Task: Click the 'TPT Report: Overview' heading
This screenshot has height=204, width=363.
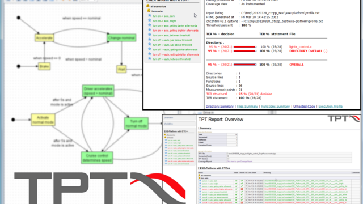Action: 221,120
